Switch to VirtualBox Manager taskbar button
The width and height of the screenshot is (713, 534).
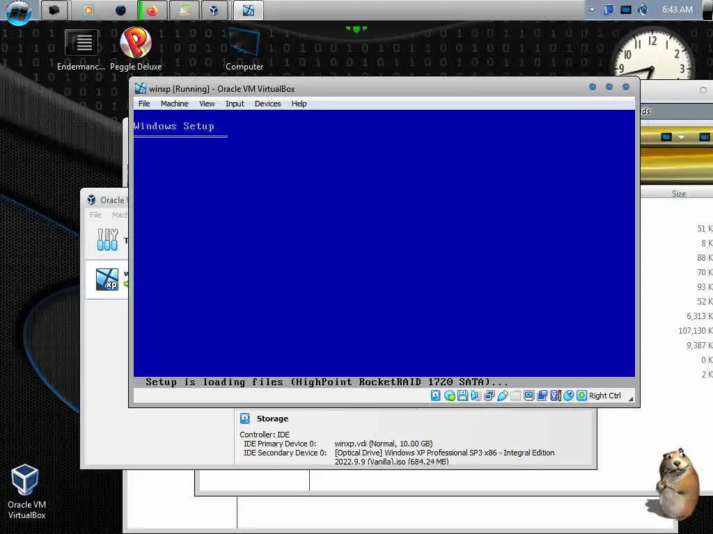pyautogui.click(x=214, y=10)
